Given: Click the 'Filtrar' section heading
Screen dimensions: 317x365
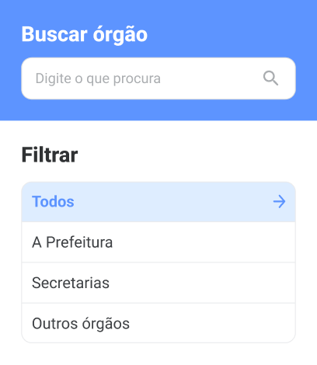Looking at the screenshot, I should pos(50,155).
